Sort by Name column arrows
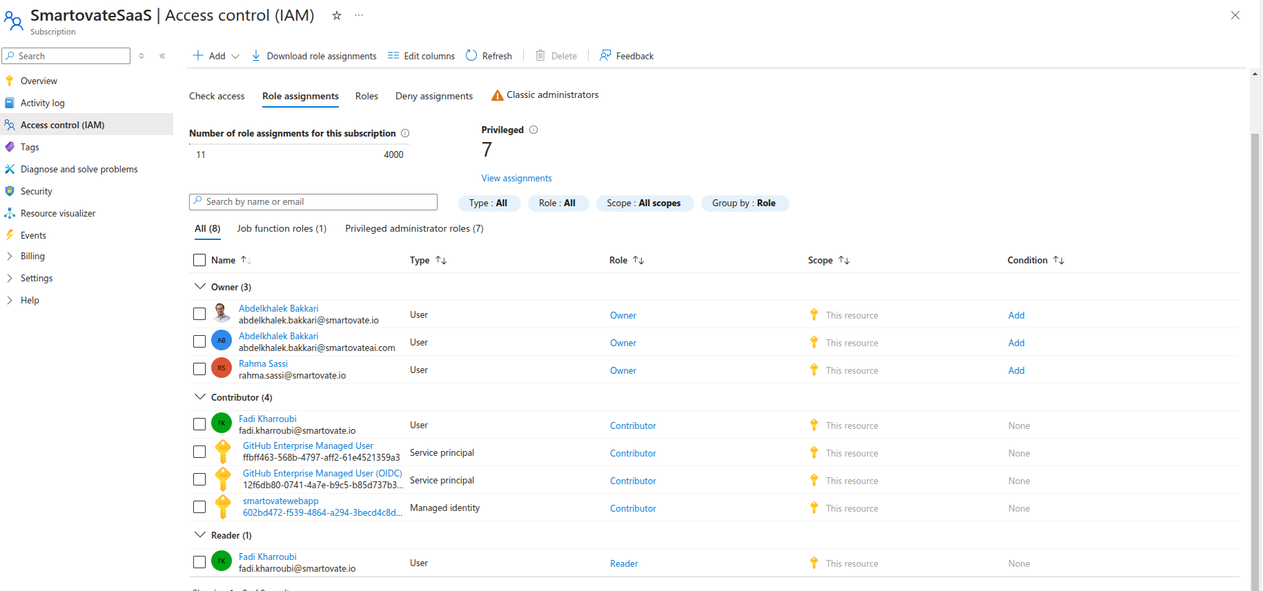 coord(246,260)
